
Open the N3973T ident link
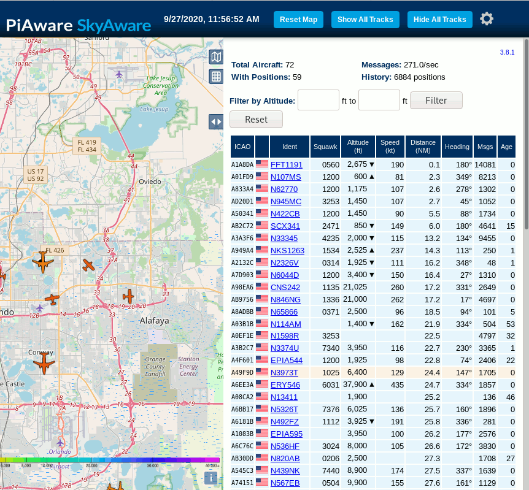pyautogui.click(x=284, y=373)
